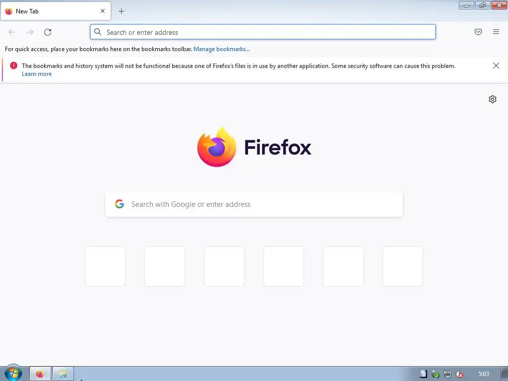Minimize the Firefox window
The width and height of the screenshot is (508, 381).
click(466, 5)
